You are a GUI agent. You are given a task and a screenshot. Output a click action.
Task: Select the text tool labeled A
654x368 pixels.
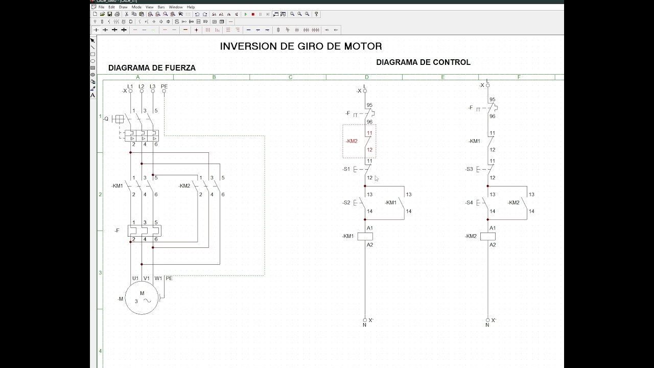pos(92,95)
